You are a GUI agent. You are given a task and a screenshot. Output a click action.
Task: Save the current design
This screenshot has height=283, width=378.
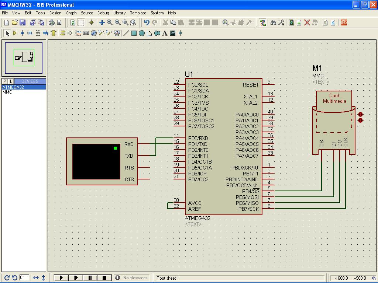[x=23, y=22]
